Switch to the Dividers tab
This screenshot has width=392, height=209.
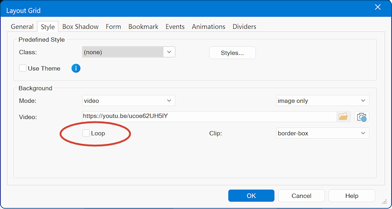pyautogui.click(x=244, y=27)
